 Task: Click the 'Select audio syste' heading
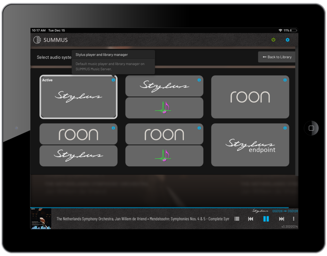(54, 57)
